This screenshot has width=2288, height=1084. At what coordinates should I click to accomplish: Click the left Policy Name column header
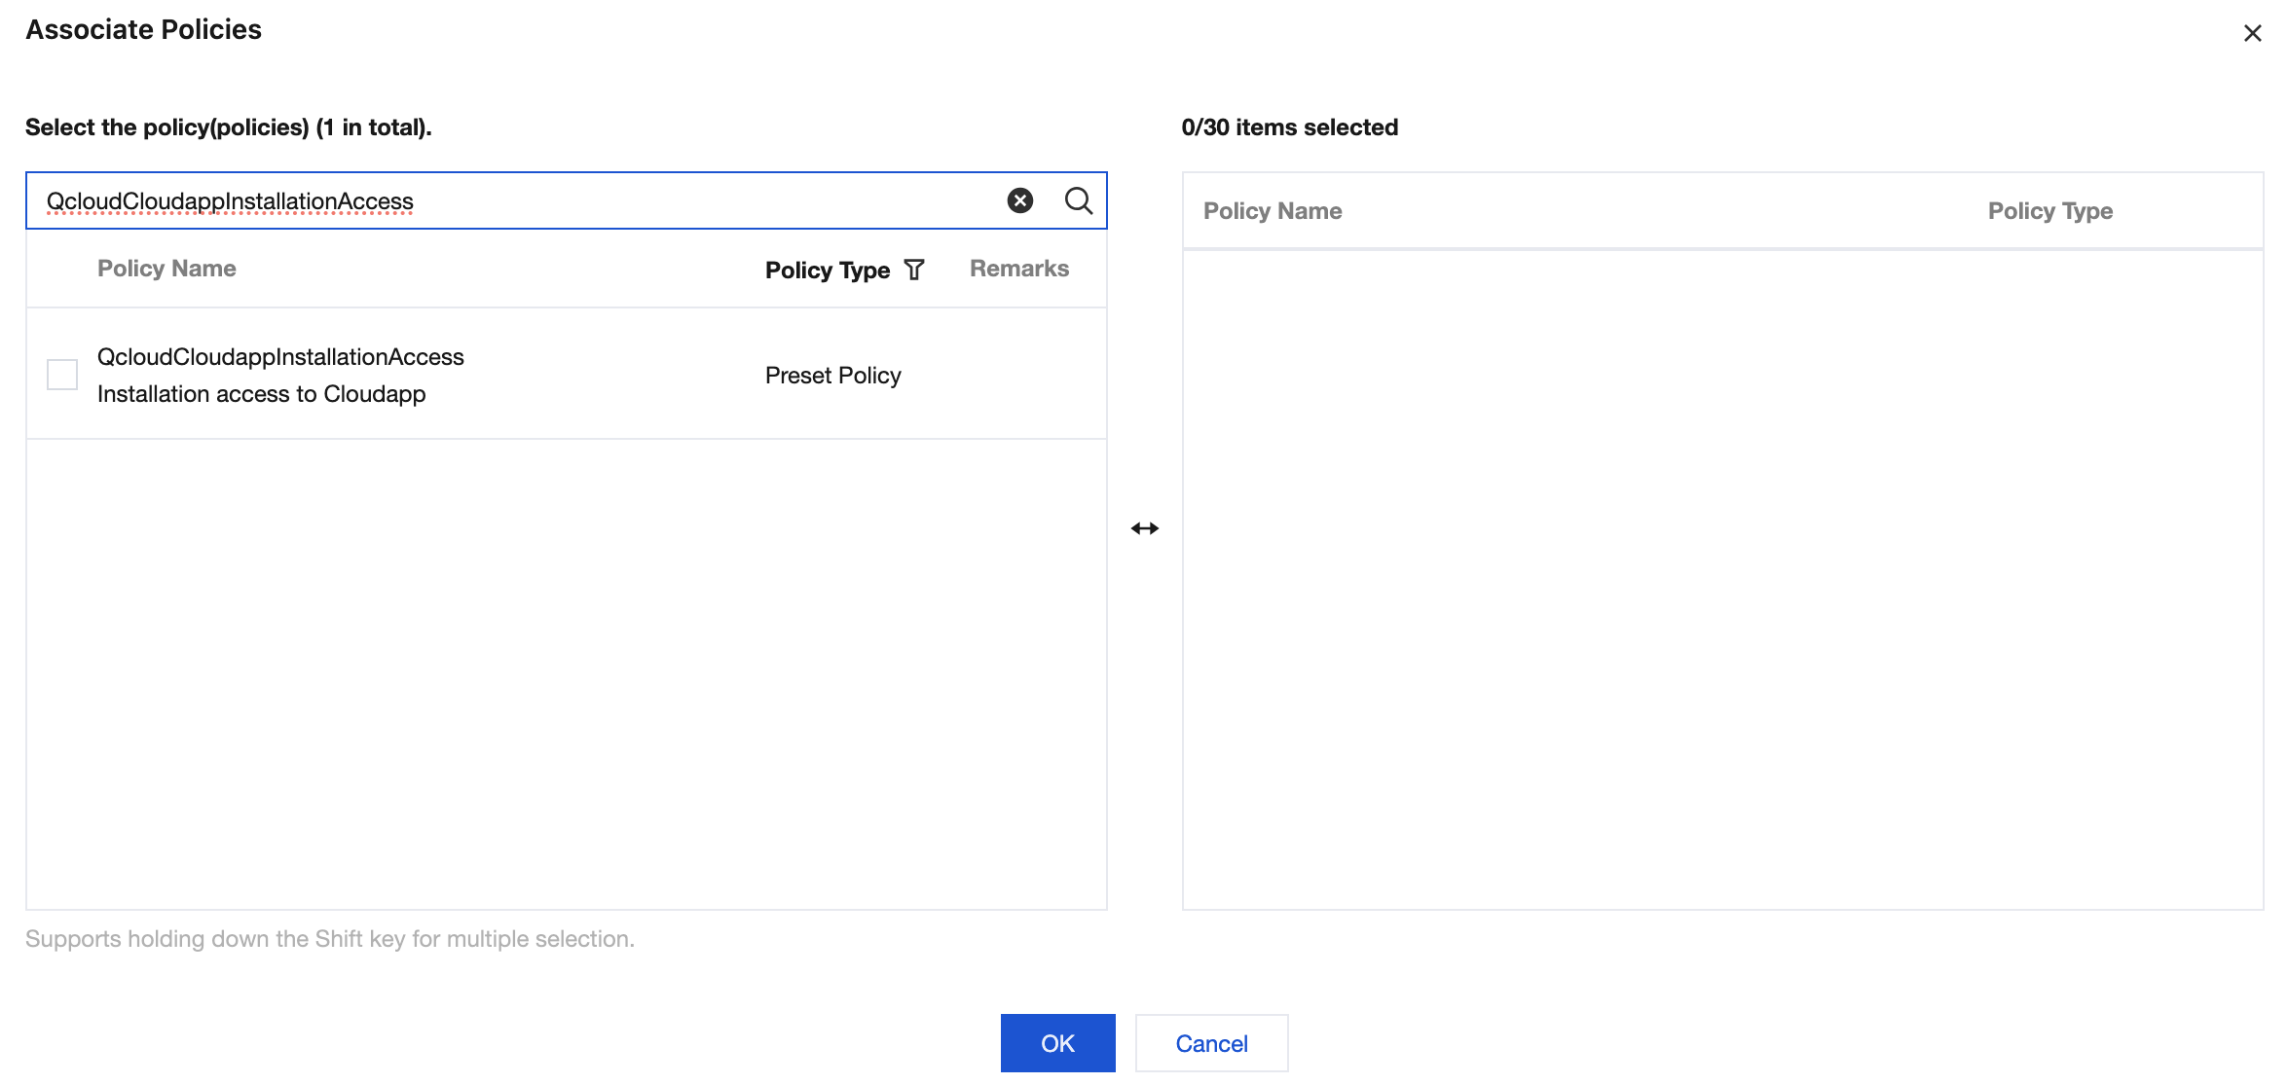coord(166,269)
